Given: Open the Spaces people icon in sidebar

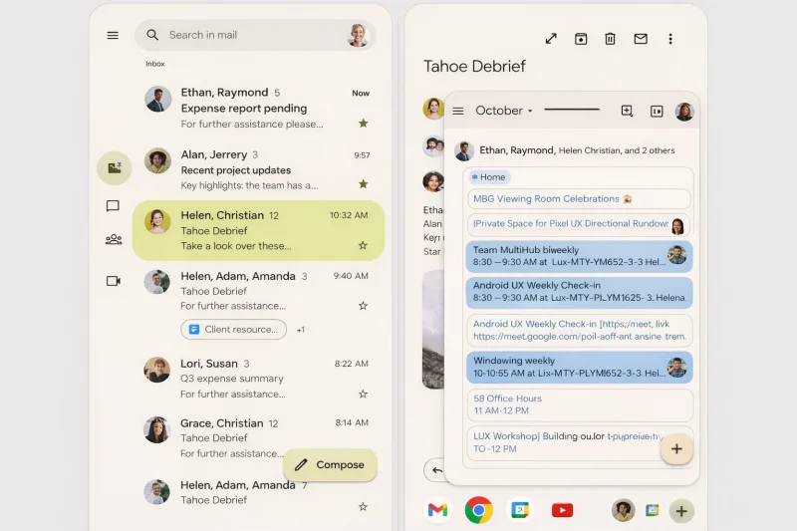Looking at the screenshot, I should [114, 239].
